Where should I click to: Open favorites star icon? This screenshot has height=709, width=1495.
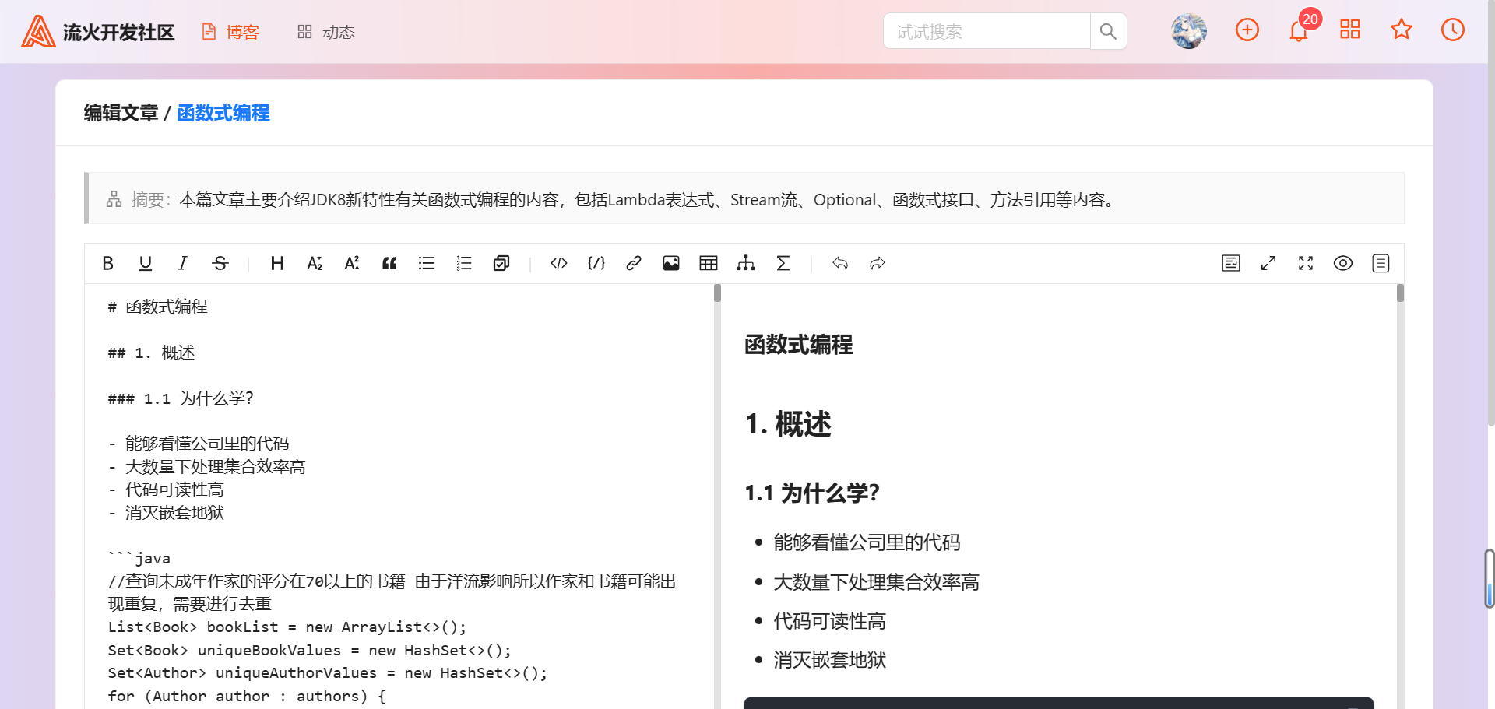pyautogui.click(x=1402, y=30)
